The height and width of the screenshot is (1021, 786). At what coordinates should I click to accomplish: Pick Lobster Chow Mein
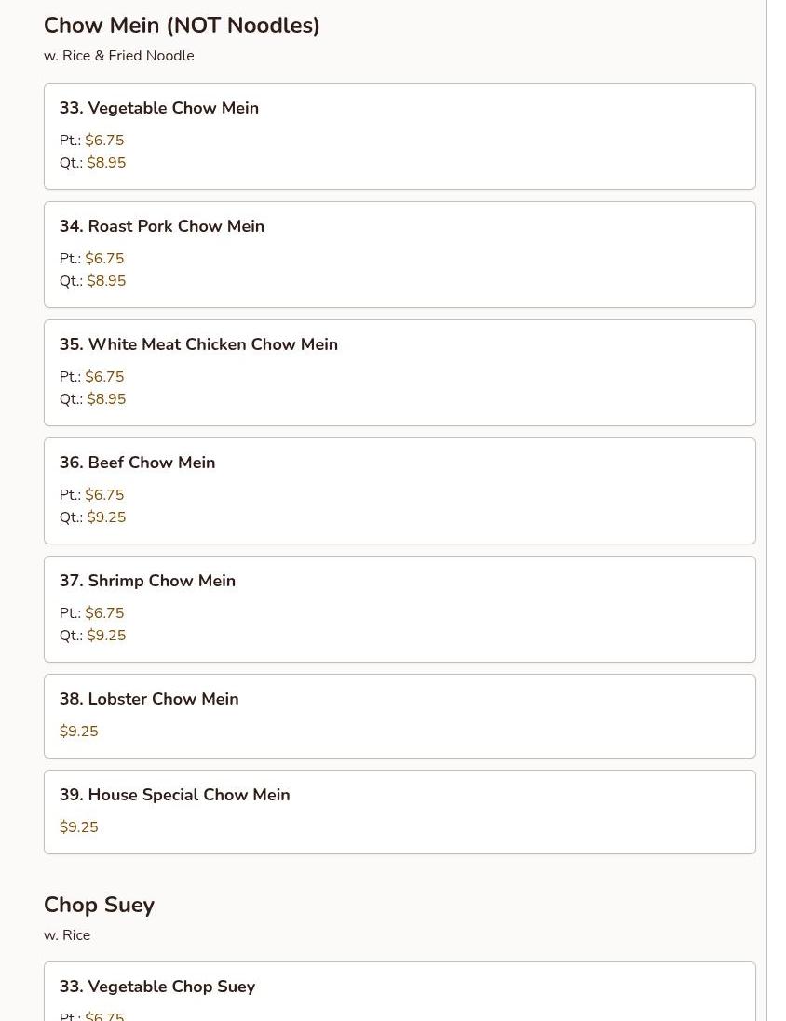(149, 699)
